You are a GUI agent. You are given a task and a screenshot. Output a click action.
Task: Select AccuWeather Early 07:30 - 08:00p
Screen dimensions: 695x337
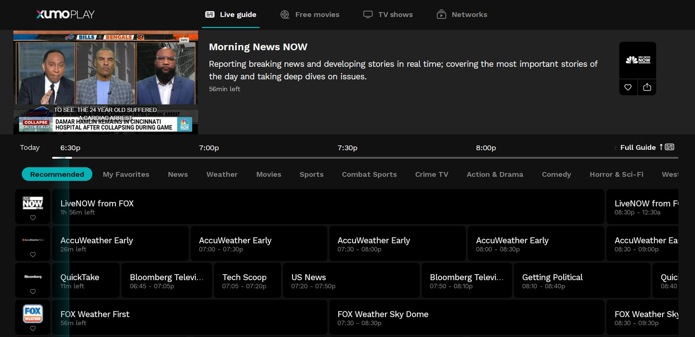[398, 243]
